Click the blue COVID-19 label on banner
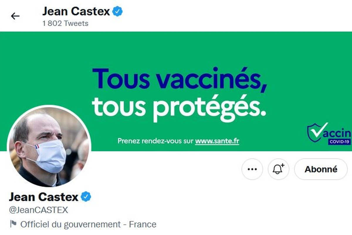352x235 pixels. point(339,142)
